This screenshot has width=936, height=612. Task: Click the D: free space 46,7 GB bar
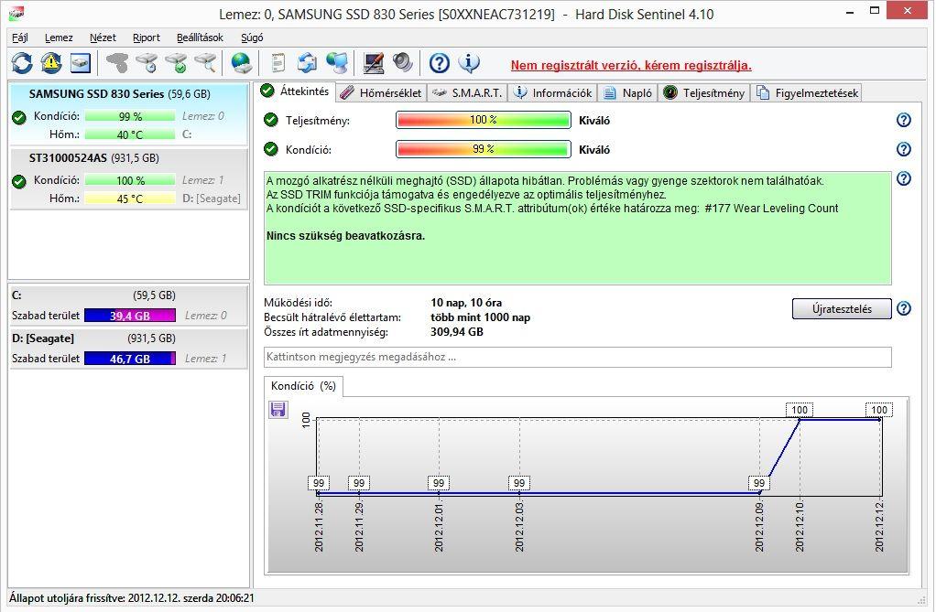click(130, 359)
